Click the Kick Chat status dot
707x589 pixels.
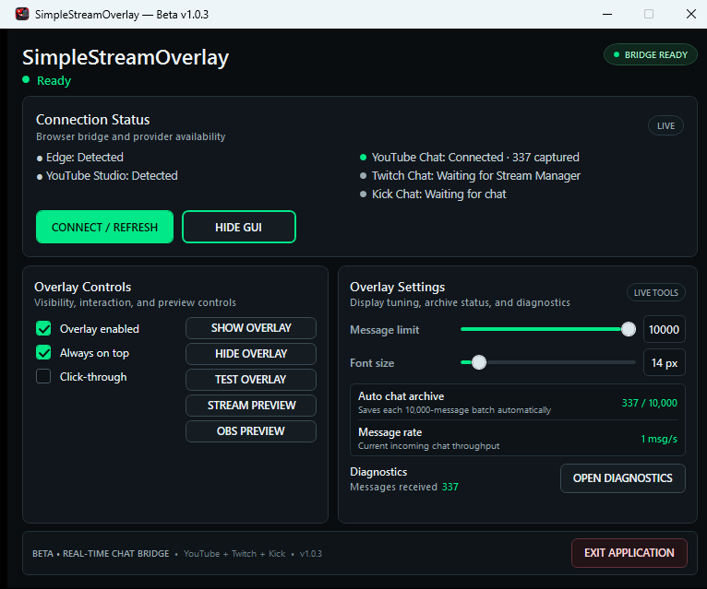tap(363, 194)
